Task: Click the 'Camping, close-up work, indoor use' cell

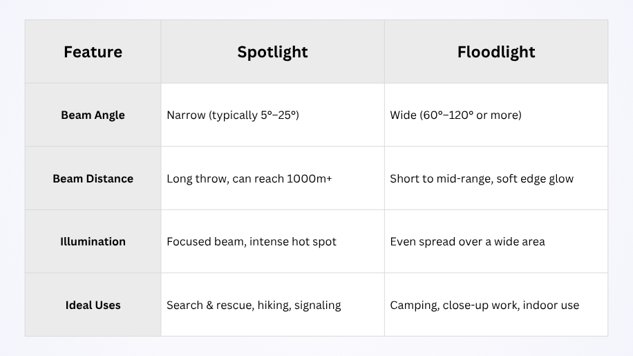Action: click(x=484, y=305)
